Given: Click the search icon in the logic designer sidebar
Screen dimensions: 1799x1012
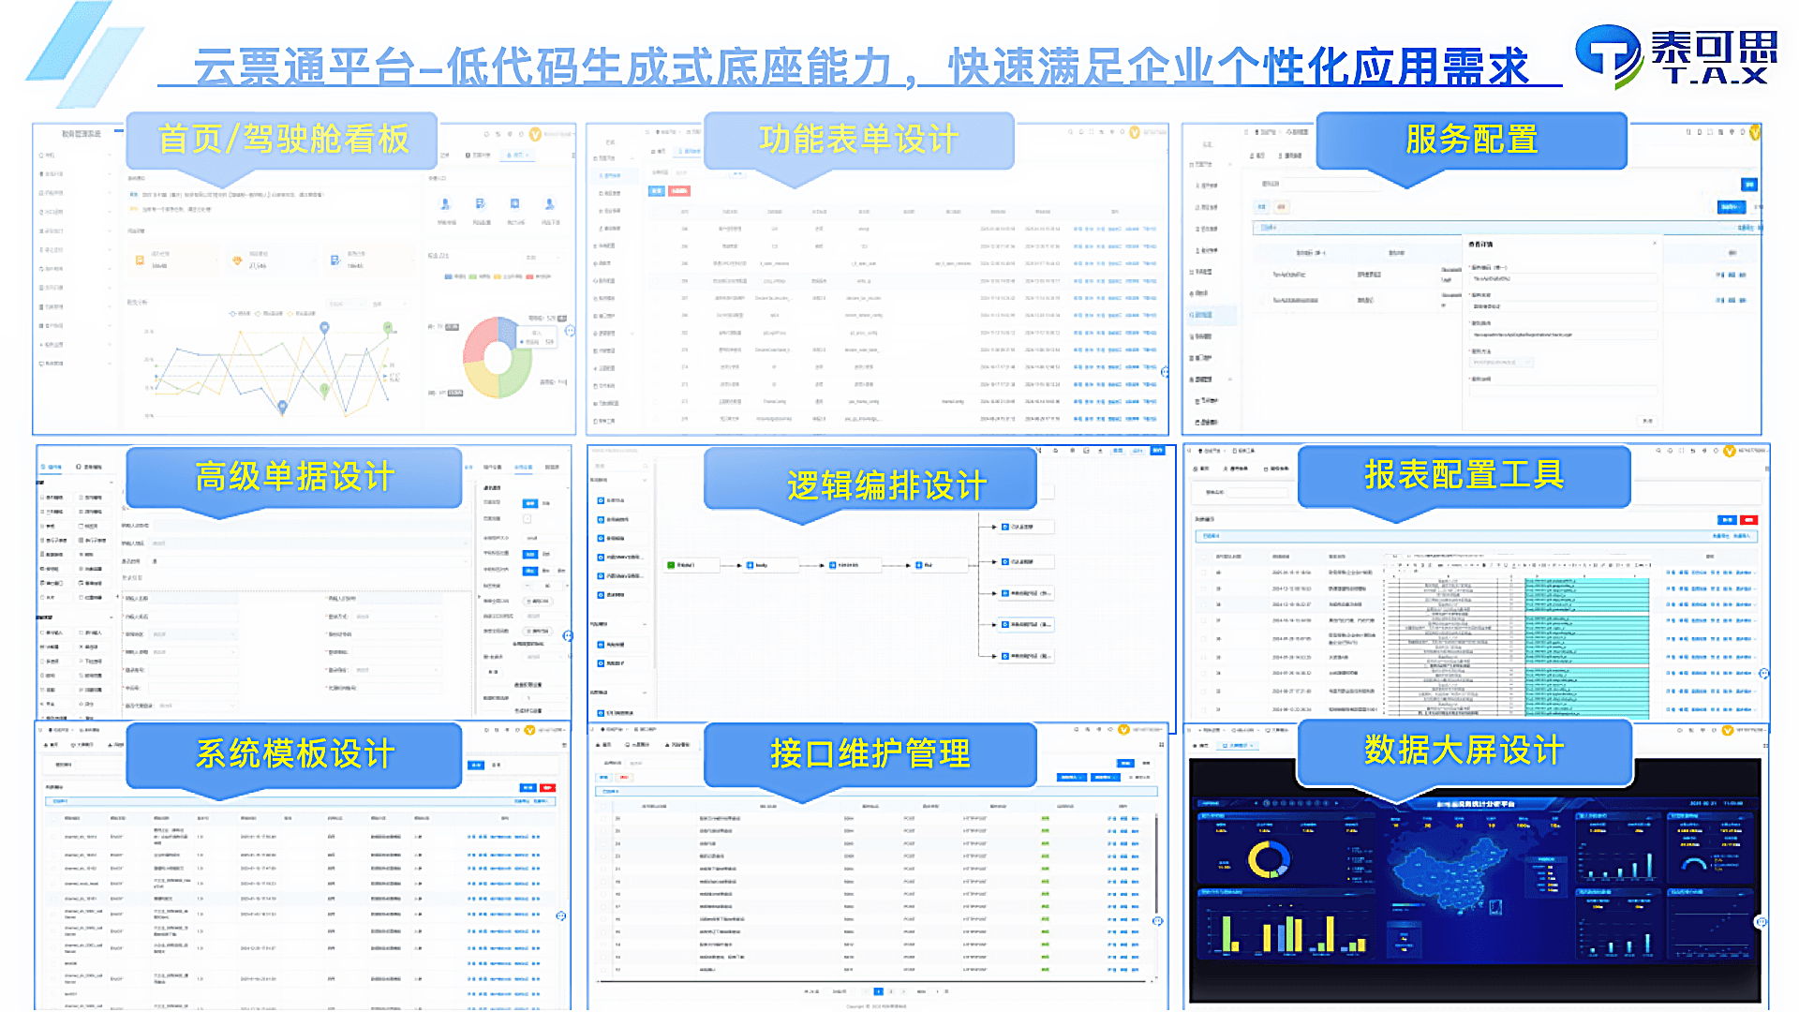Looking at the screenshot, I should [x=646, y=464].
